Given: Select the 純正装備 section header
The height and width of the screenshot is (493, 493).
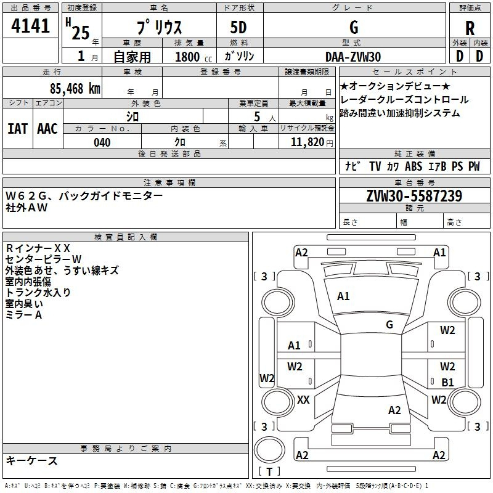Looking at the screenshot, I should 414,153.
